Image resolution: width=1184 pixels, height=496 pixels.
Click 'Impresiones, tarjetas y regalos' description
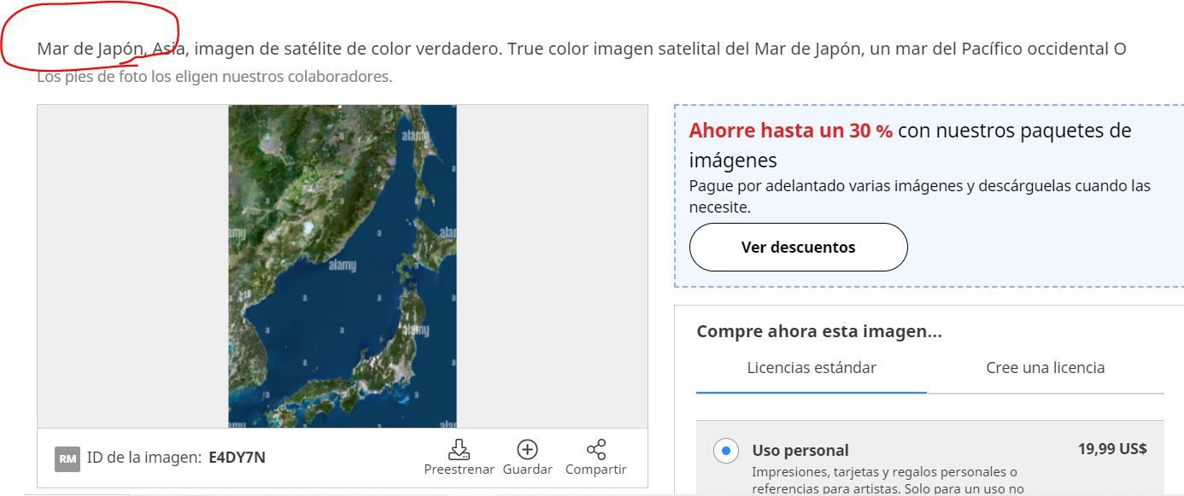[x=888, y=481]
